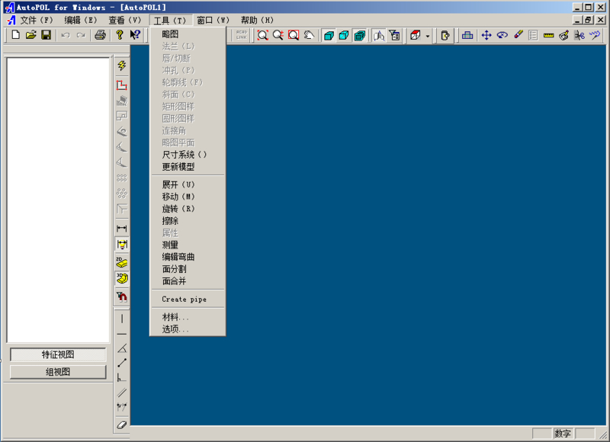Click the lightning bolt icon in sidebar

(121, 66)
